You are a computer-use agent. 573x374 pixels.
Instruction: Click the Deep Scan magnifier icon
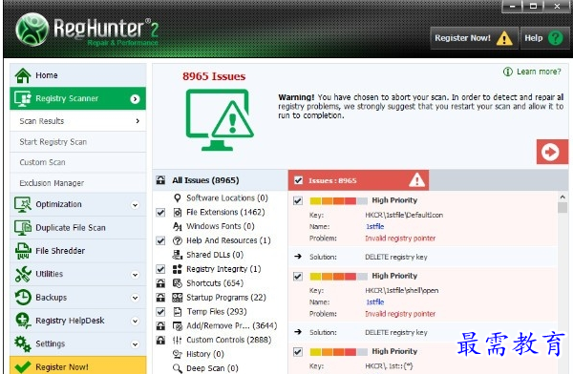click(x=178, y=368)
